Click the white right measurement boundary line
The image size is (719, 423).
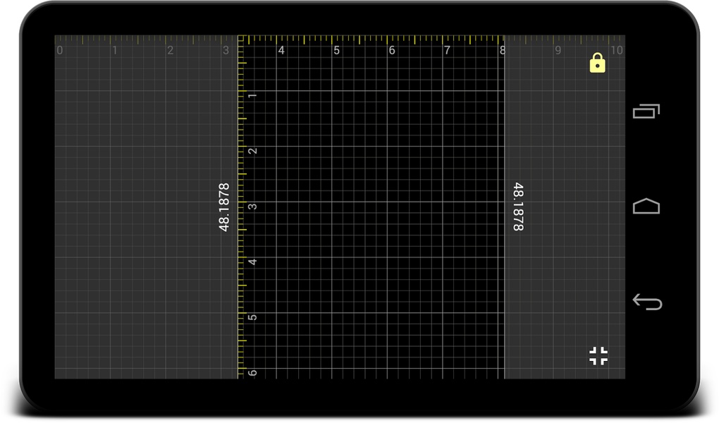[x=504, y=207]
